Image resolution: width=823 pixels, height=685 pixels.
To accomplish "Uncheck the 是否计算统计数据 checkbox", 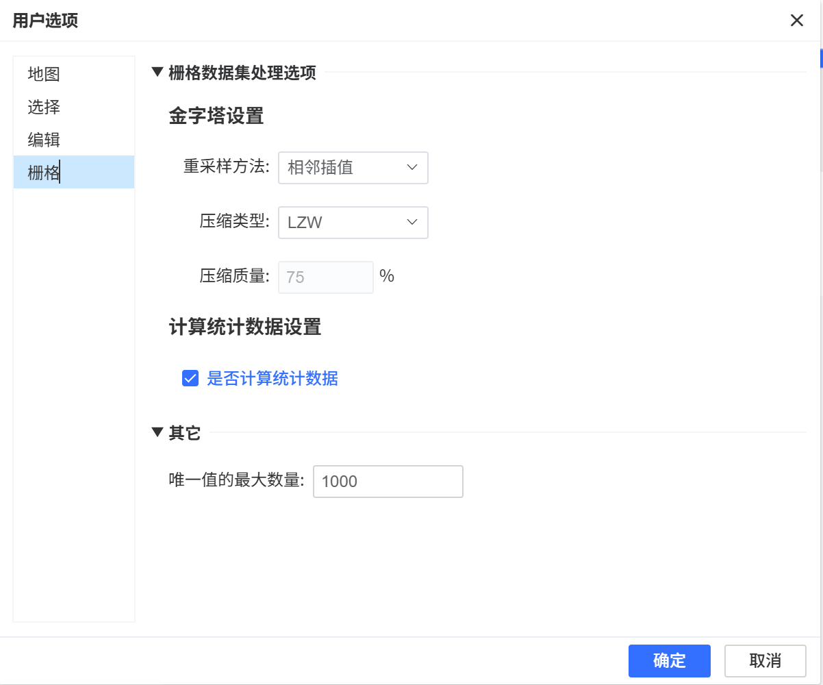I will pyautogui.click(x=190, y=378).
